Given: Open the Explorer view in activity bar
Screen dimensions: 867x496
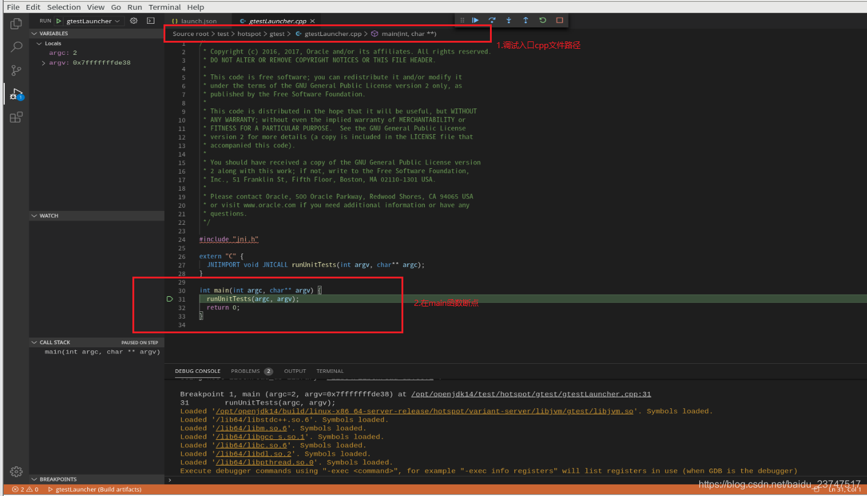Looking at the screenshot, I should coord(16,24).
